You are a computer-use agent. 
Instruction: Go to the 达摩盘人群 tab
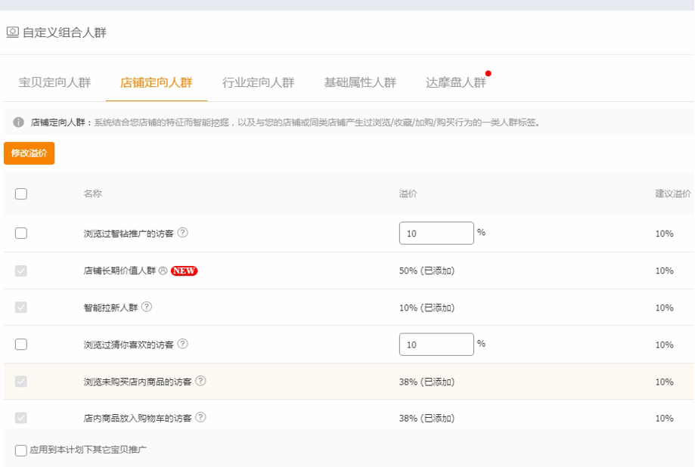[x=456, y=83]
